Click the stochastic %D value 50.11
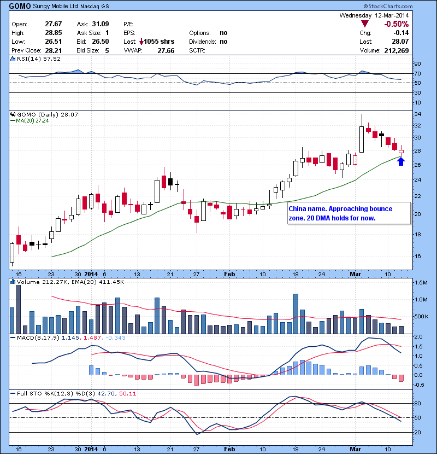 [x=127, y=393]
